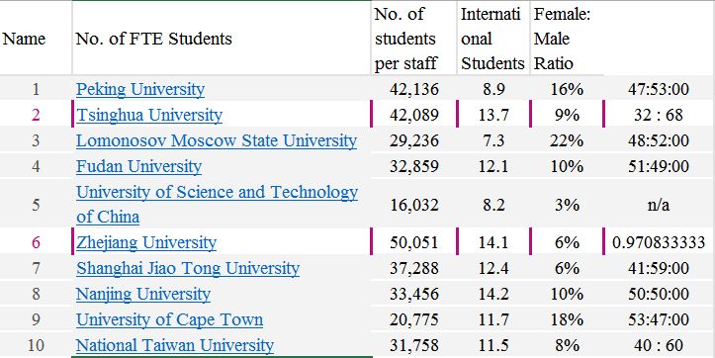Open the Peking University link
This screenshot has width=715, height=358.
pos(140,89)
